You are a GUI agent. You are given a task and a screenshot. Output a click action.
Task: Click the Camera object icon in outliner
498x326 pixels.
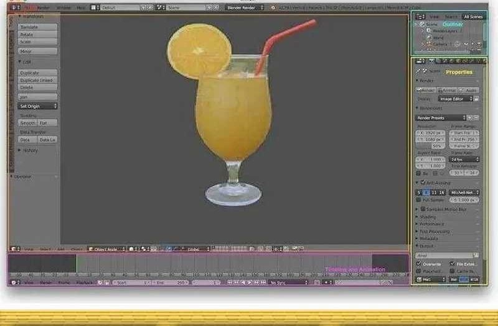tap(428, 45)
